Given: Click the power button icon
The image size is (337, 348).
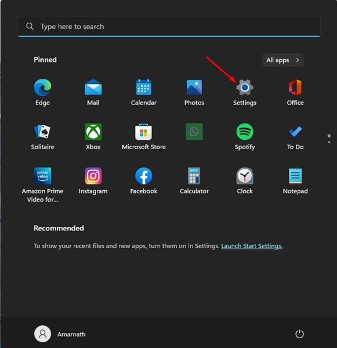Looking at the screenshot, I should [299, 334].
